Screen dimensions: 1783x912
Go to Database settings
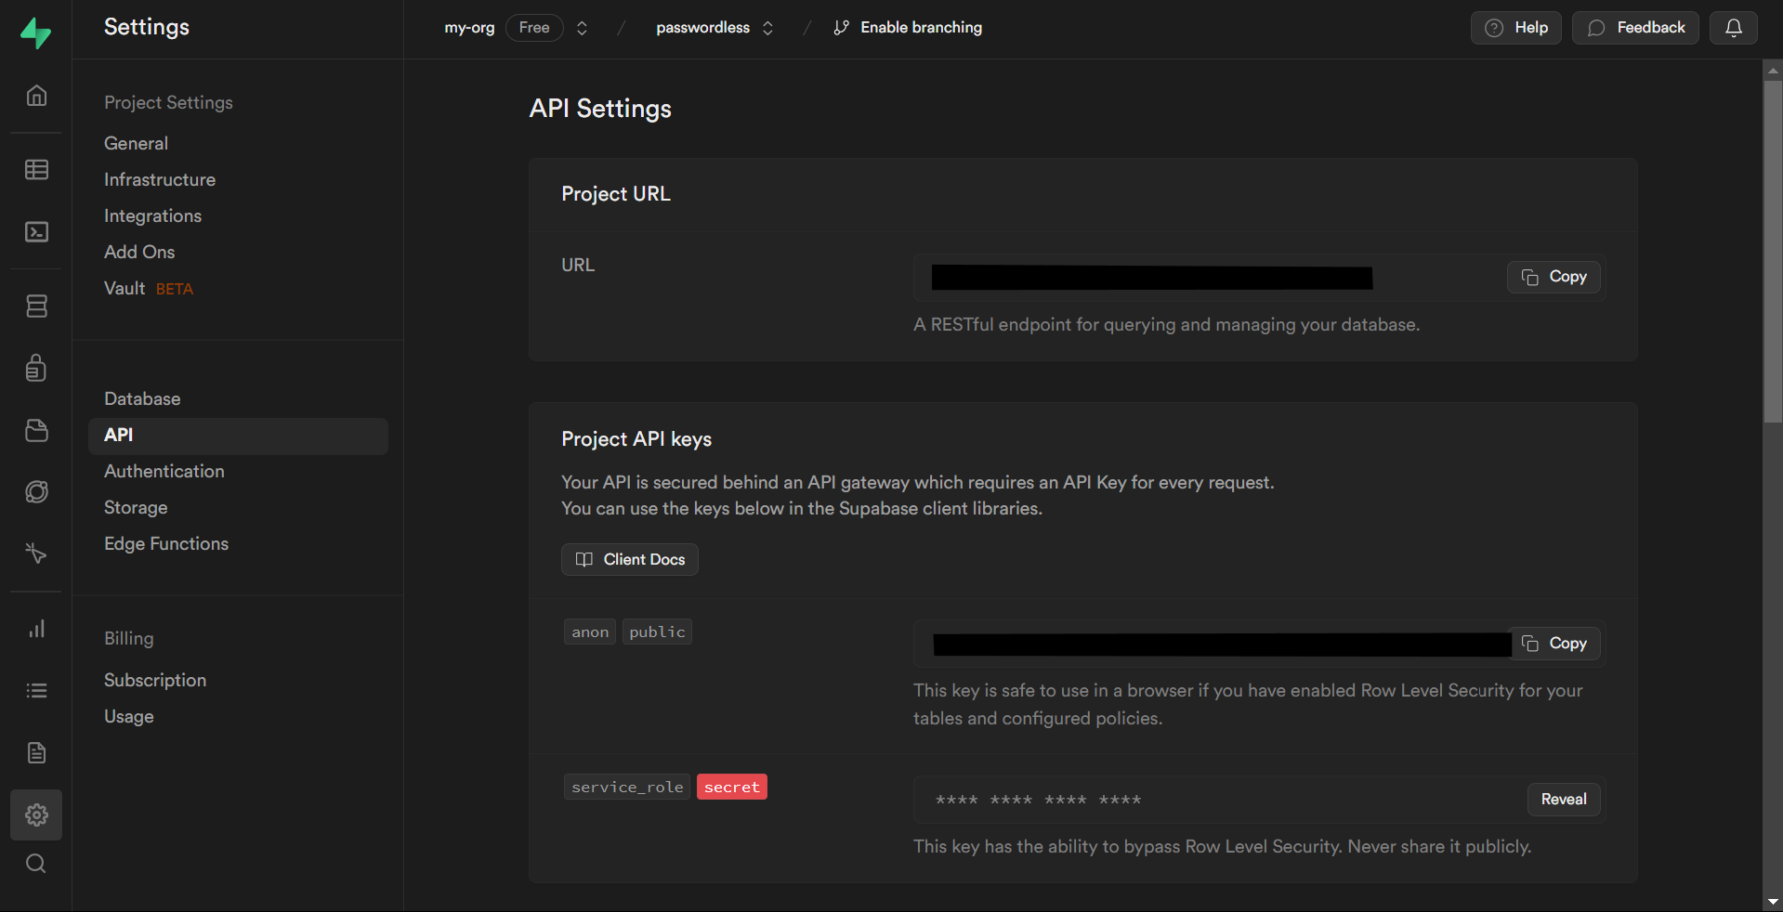click(142, 398)
